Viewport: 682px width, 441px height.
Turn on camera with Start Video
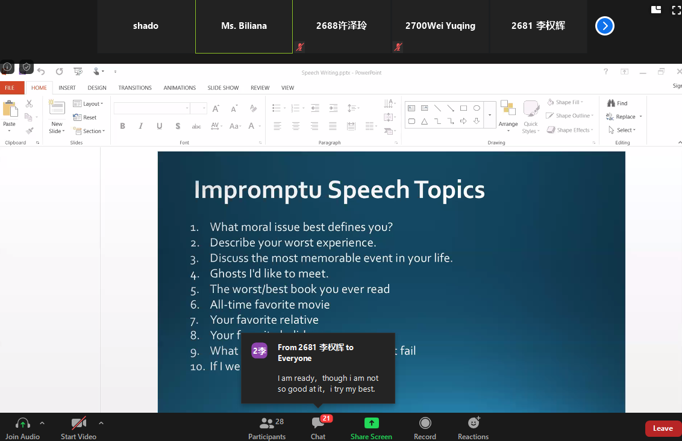(x=78, y=423)
